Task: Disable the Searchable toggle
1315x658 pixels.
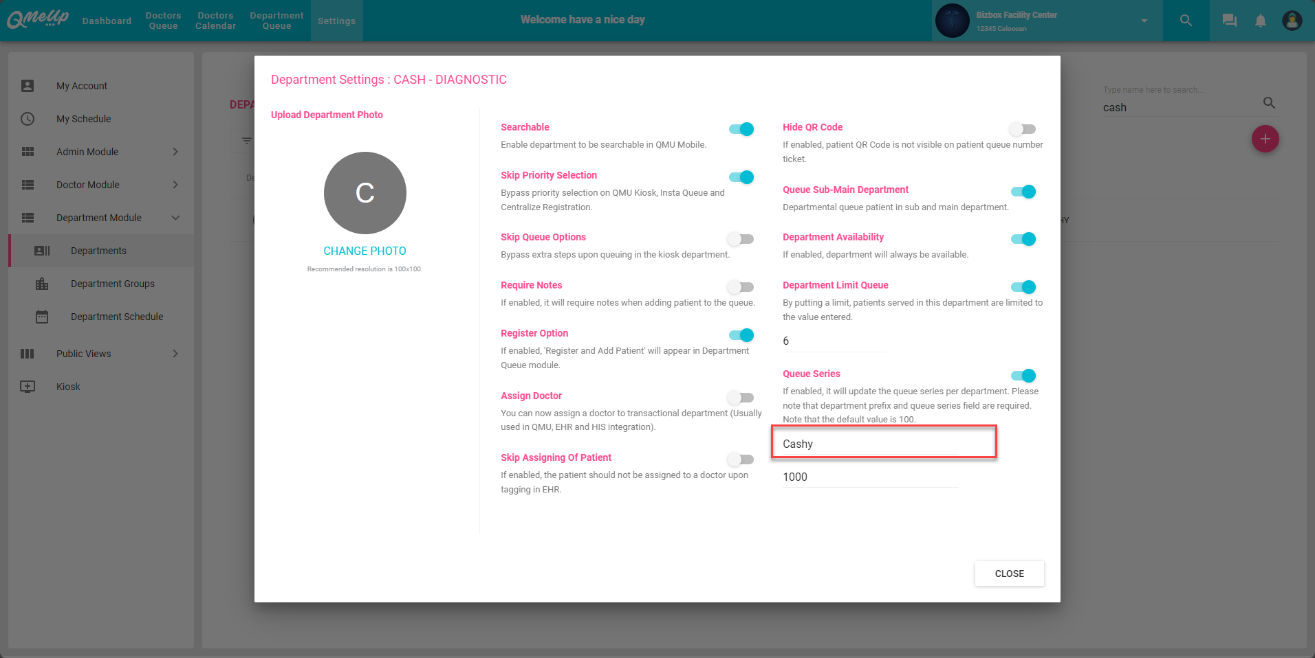Action: [x=741, y=128]
